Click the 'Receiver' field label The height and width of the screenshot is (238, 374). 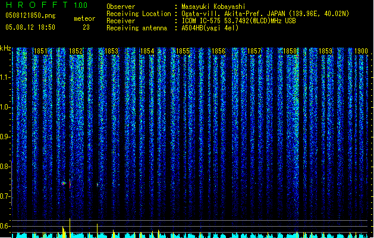point(121,21)
